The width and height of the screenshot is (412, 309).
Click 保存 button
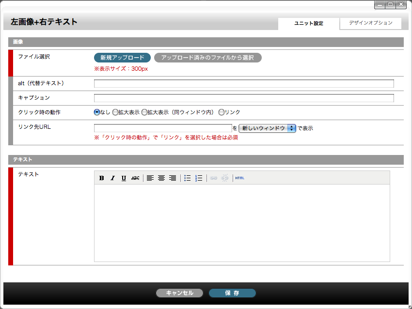coord(232,293)
